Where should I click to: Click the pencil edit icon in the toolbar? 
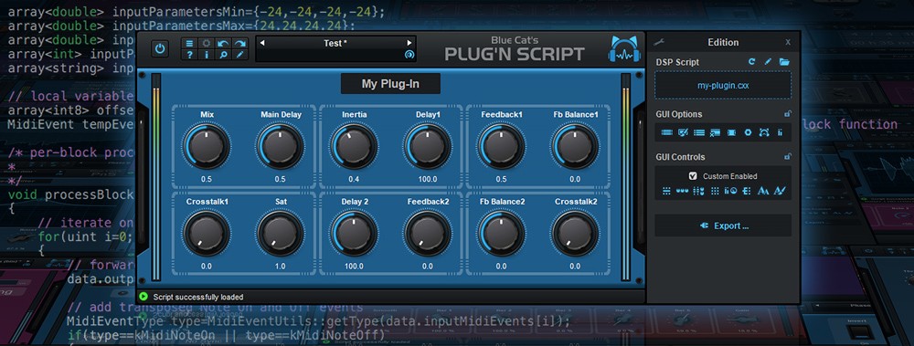(x=239, y=55)
